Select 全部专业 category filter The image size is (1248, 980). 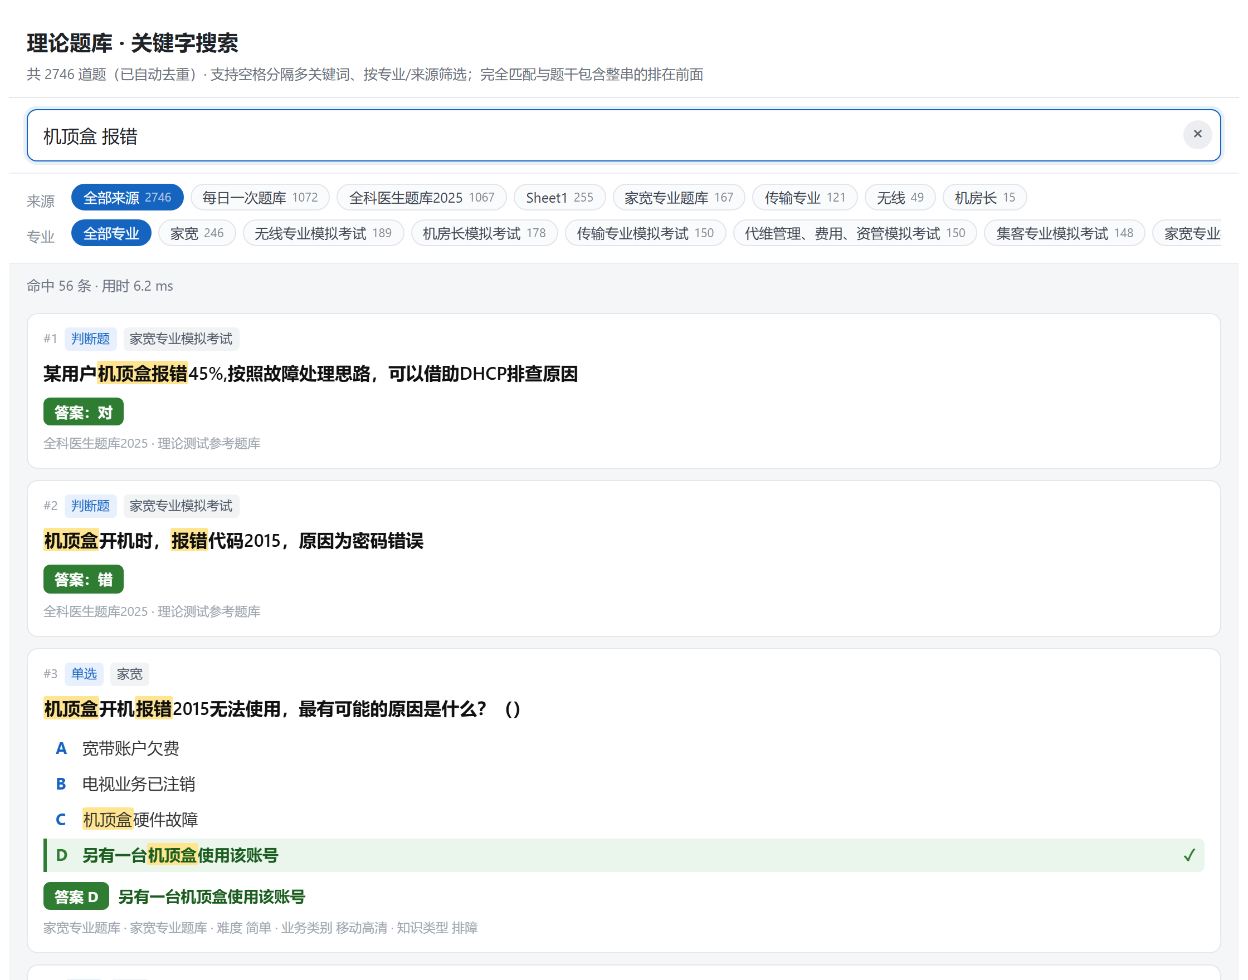pyautogui.click(x=111, y=233)
